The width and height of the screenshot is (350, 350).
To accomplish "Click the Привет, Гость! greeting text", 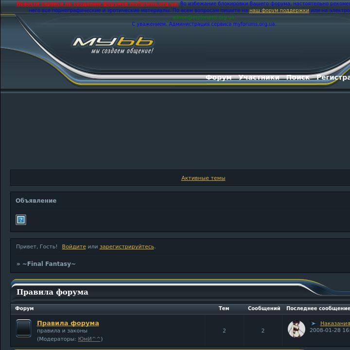I will [36, 246].
